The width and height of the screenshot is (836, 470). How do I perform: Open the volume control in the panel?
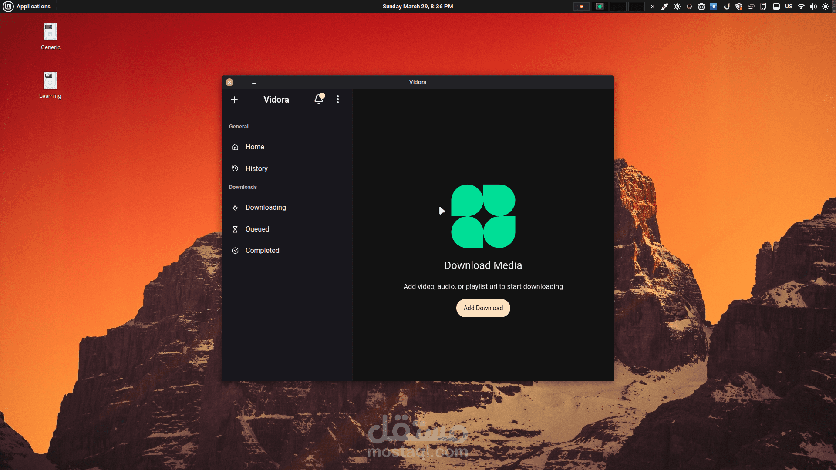(x=813, y=7)
